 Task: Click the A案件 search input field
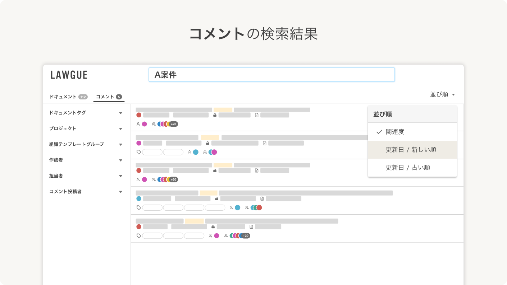[x=272, y=75]
